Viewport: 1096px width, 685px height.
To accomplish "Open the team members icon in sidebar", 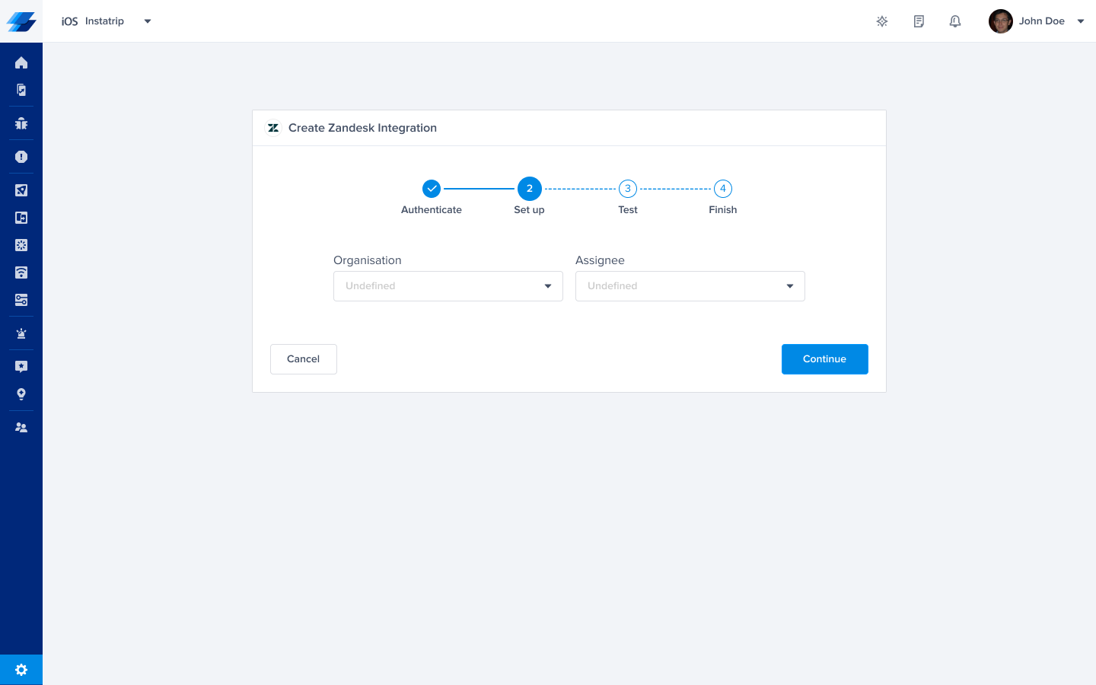I will pyautogui.click(x=21, y=428).
